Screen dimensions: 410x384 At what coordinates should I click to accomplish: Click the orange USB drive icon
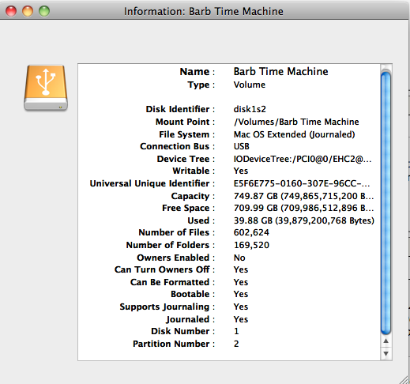pos(46,88)
